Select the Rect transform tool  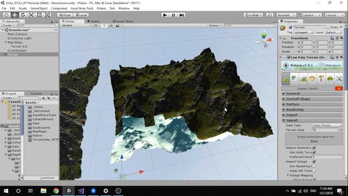click(x=39, y=15)
